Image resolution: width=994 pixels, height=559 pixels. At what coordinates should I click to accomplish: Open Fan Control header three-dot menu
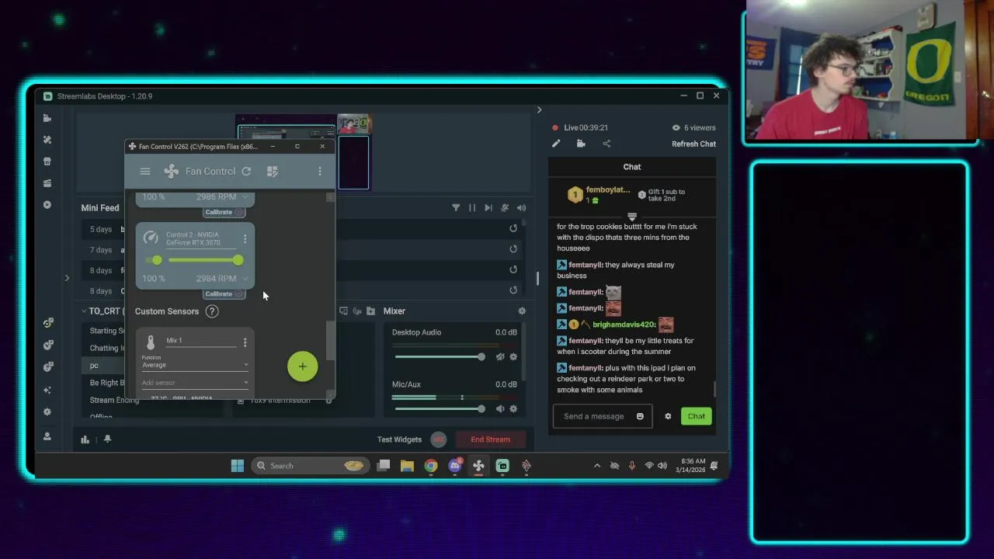point(319,172)
